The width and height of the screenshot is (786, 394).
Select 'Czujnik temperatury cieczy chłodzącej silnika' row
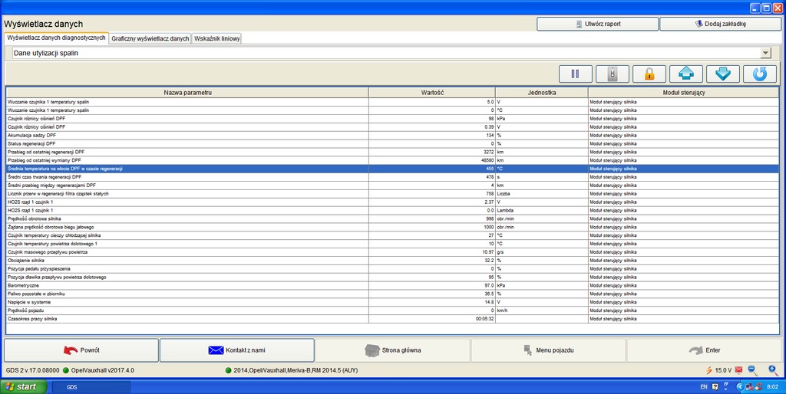(x=392, y=235)
